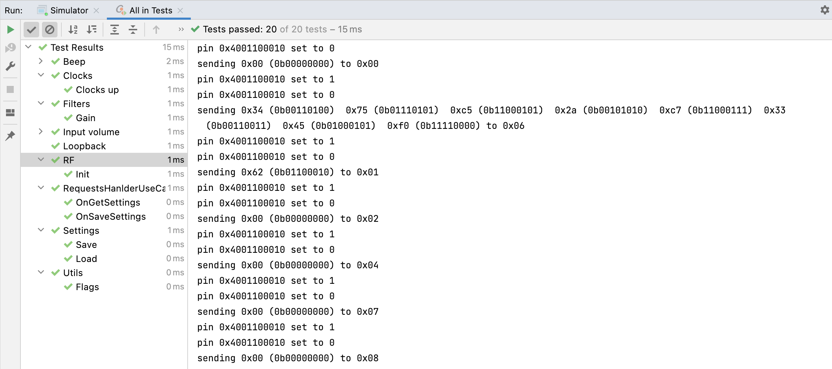Show more toolbar actions via double chevron

click(x=181, y=30)
